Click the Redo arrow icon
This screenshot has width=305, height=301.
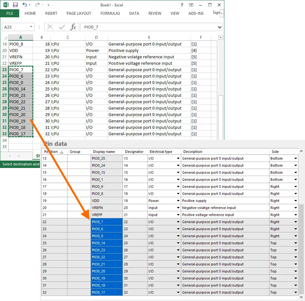[x=37, y=5]
